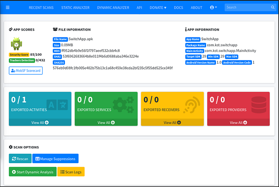Image resolution: width=279 pixels, height=187 pixels.
Task: Click the App Information info icon
Action: click(x=186, y=29)
